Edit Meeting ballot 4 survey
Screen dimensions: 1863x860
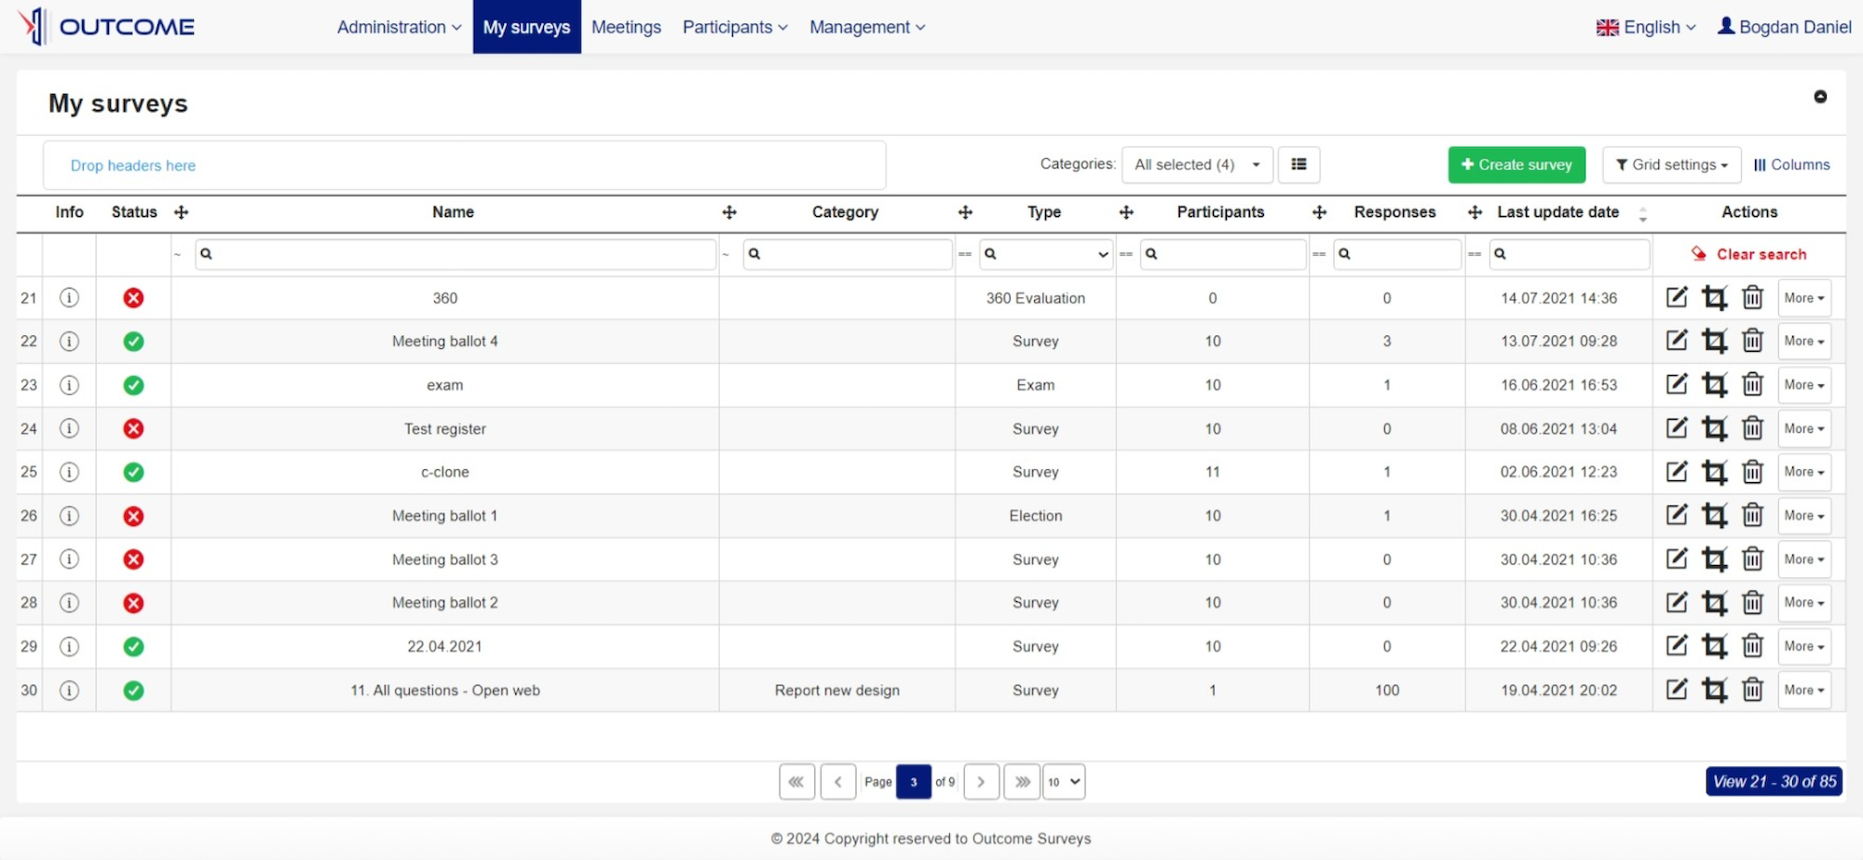(x=1677, y=341)
